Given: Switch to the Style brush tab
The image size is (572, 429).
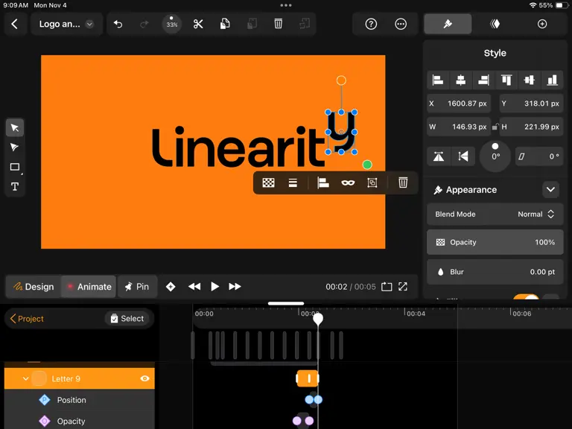Looking at the screenshot, I should coord(448,24).
